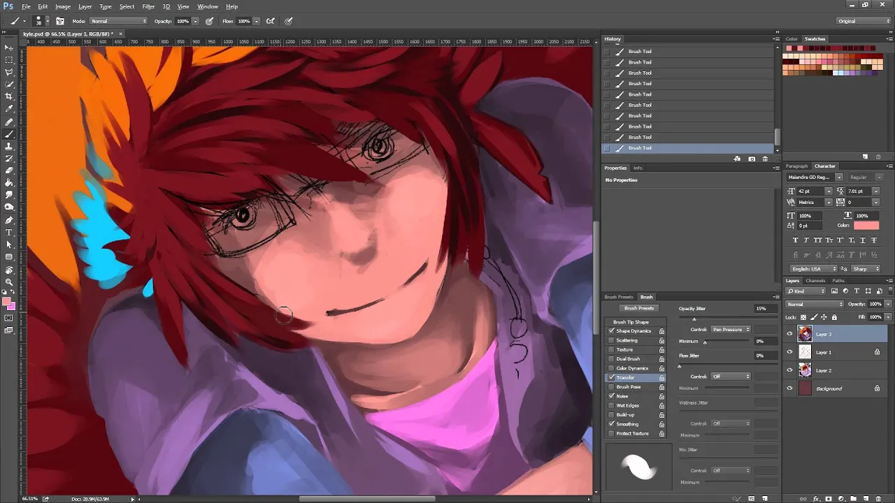Select the Rectangle shape tool
This screenshot has width=895, height=503.
[x=9, y=256]
